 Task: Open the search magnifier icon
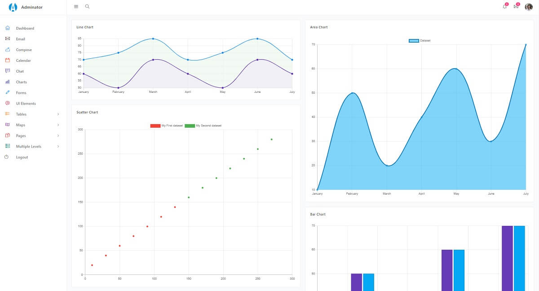pyautogui.click(x=87, y=7)
